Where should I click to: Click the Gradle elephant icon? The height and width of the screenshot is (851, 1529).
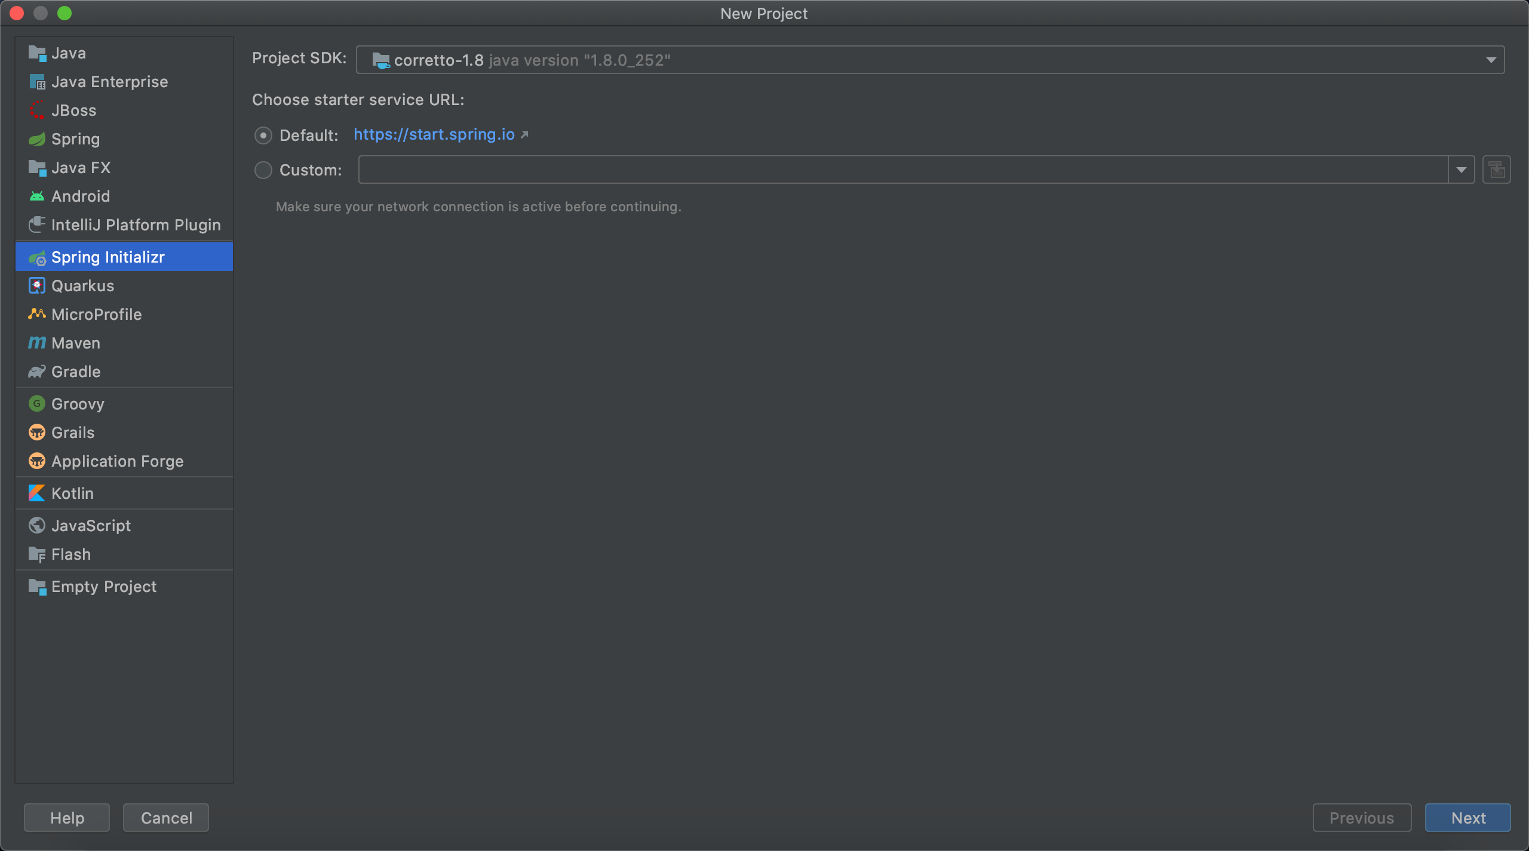click(37, 372)
